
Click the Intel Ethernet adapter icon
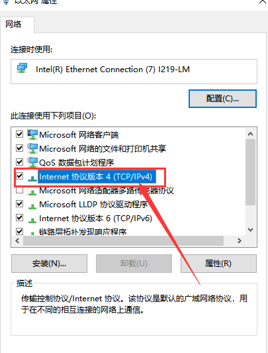pyautogui.click(x=22, y=68)
